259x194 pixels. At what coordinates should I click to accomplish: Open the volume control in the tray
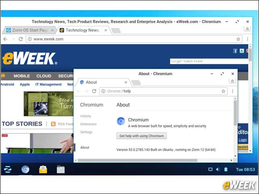(218, 169)
